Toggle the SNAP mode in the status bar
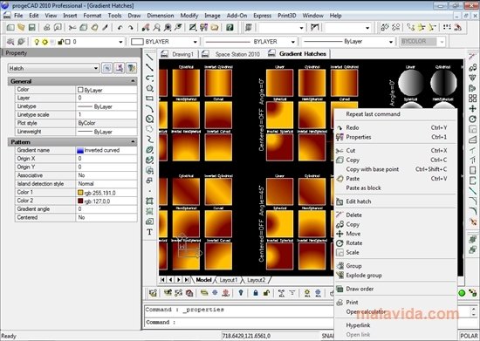 pos(327,336)
